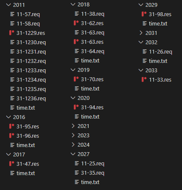This screenshot has height=190, width=182.
Task: Click the red icon beside 31-1229.res
Action: (12, 33)
